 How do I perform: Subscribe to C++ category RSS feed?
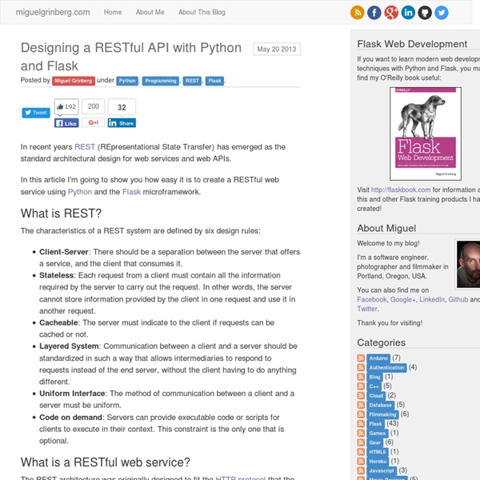[x=361, y=386]
